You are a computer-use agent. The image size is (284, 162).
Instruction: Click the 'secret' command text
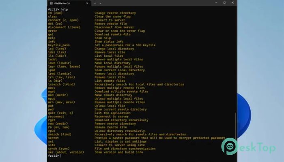(x=54, y=138)
